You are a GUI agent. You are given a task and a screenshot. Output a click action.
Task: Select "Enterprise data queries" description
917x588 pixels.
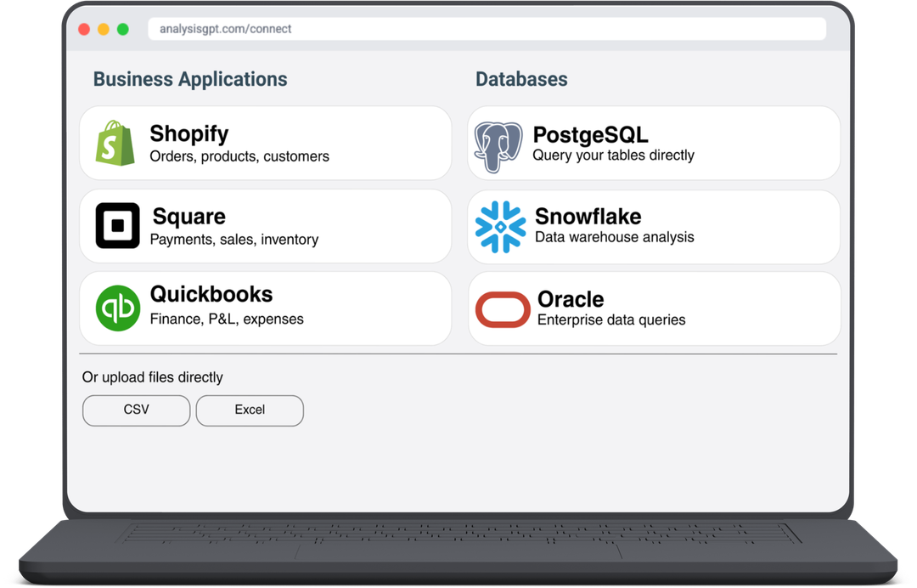[610, 320]
